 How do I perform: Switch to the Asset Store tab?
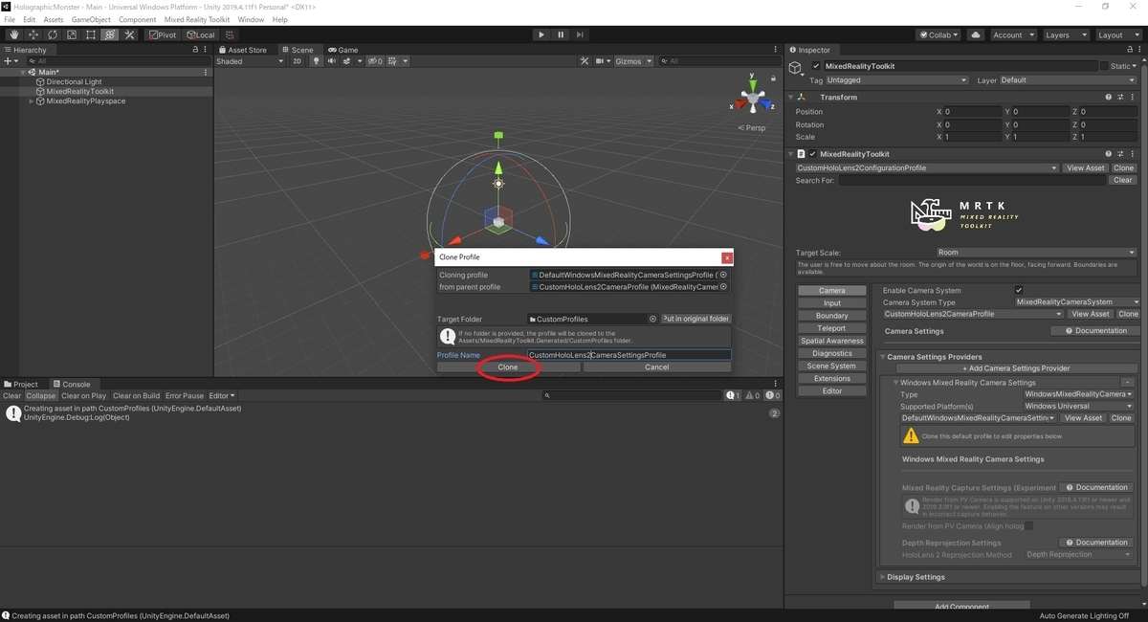click(x=243, y=50)
